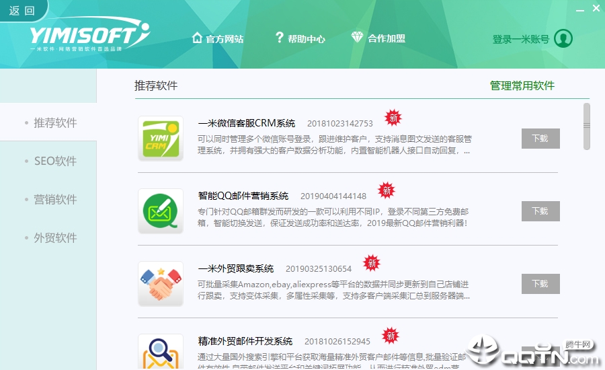Click the 新 badge beside 一米外贸跟卖系统
Image resolution: width=605 pixels, height=370 pixels.
(372, 263)
